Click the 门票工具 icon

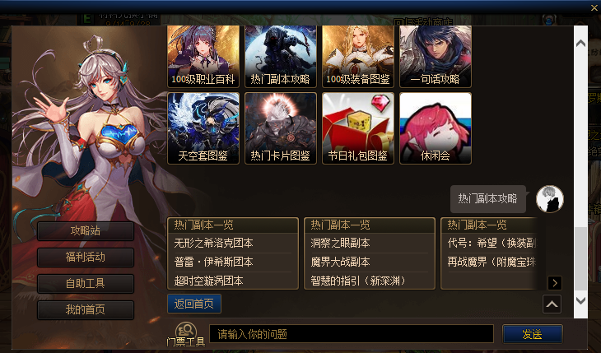pyautogui.click(x=186, y=334)
